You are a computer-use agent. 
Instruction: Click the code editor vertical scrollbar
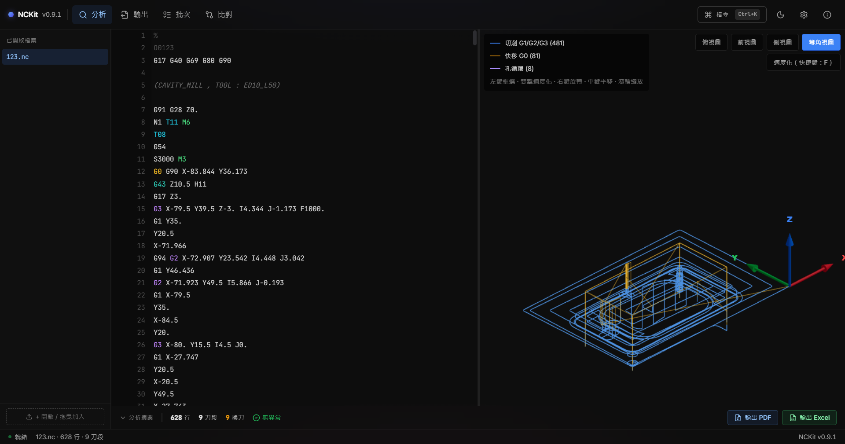coord(475,38)
